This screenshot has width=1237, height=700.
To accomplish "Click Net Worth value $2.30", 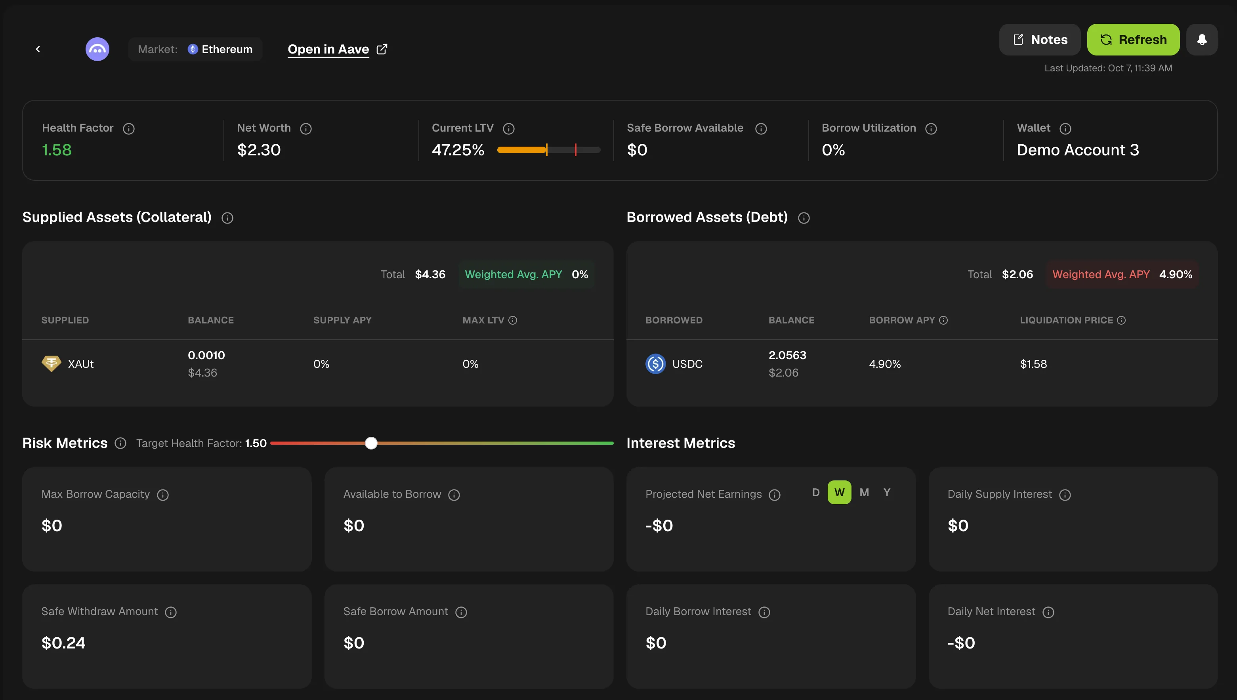I will coord(259,150).
